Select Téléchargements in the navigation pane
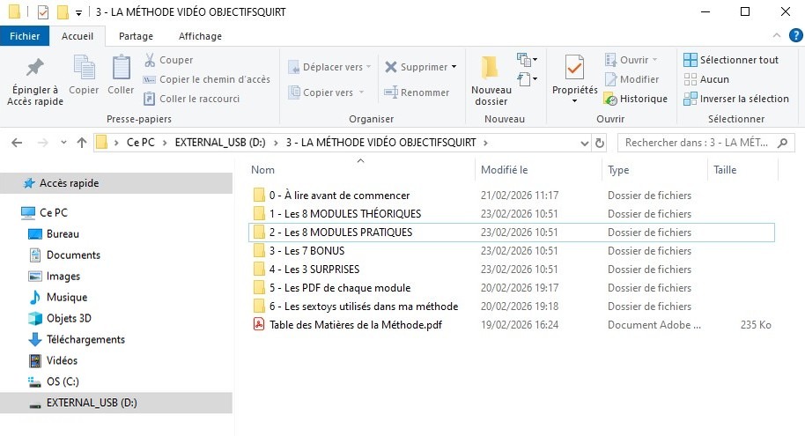Screen dimensions: 805x436 coord(85,339)
